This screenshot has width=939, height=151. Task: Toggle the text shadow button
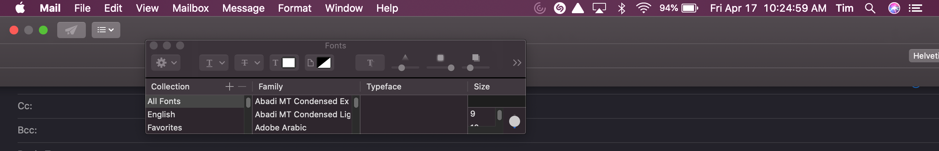pos(370,63)
